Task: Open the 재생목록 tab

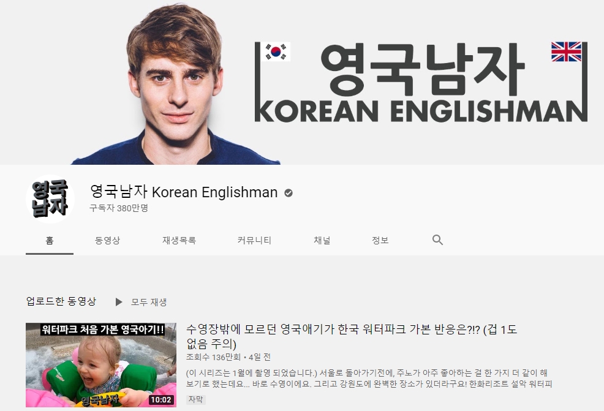Action: pos(179,240)
